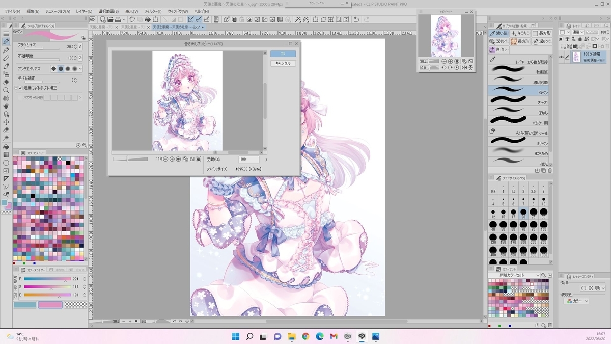Click the R color slider bar
The height and width of the screenshot is (344, 611).
[x=47, y=279]
